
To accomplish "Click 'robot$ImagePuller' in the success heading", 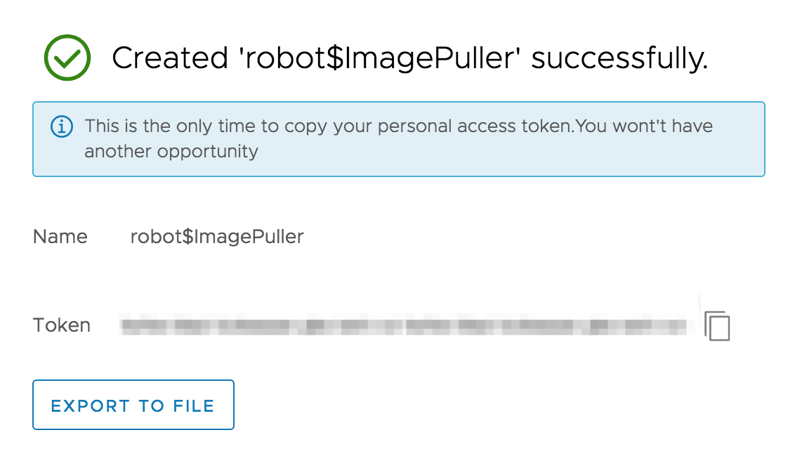I will click(x=381, y=58).
